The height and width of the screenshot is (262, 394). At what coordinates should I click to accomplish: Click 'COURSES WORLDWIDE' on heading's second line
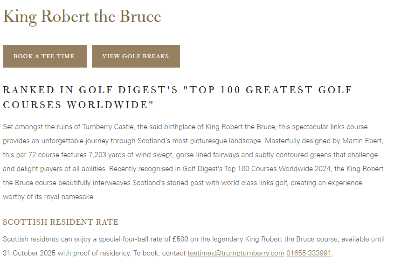[x=78, y=105]
